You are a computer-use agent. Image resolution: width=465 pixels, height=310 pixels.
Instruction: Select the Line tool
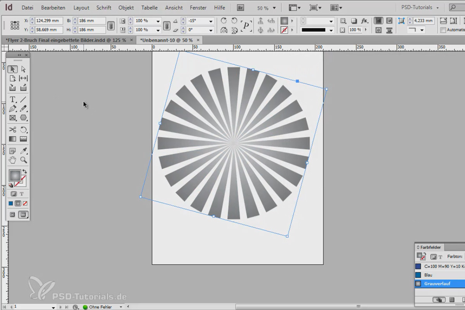(x=23, y=100)
